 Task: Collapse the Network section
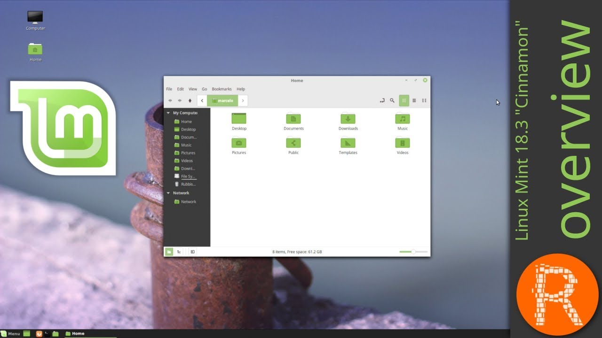click(x=168, y=193)
